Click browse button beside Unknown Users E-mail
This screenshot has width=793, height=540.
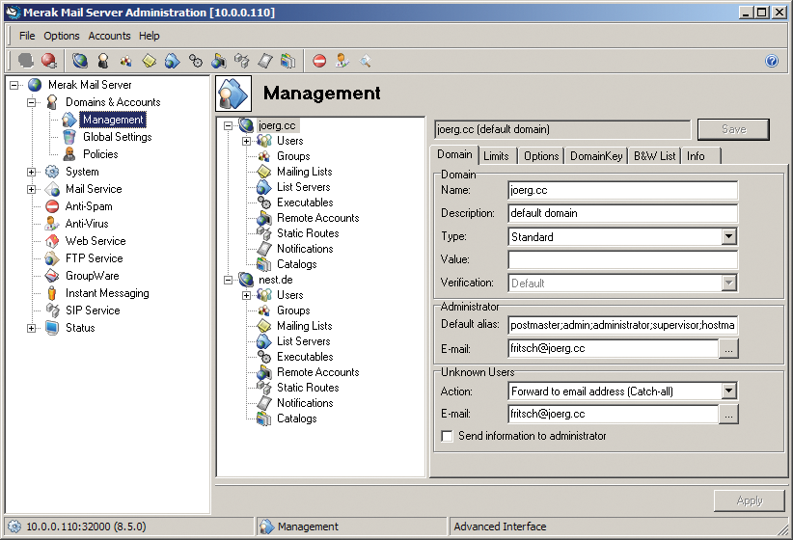tap(728, 415)
